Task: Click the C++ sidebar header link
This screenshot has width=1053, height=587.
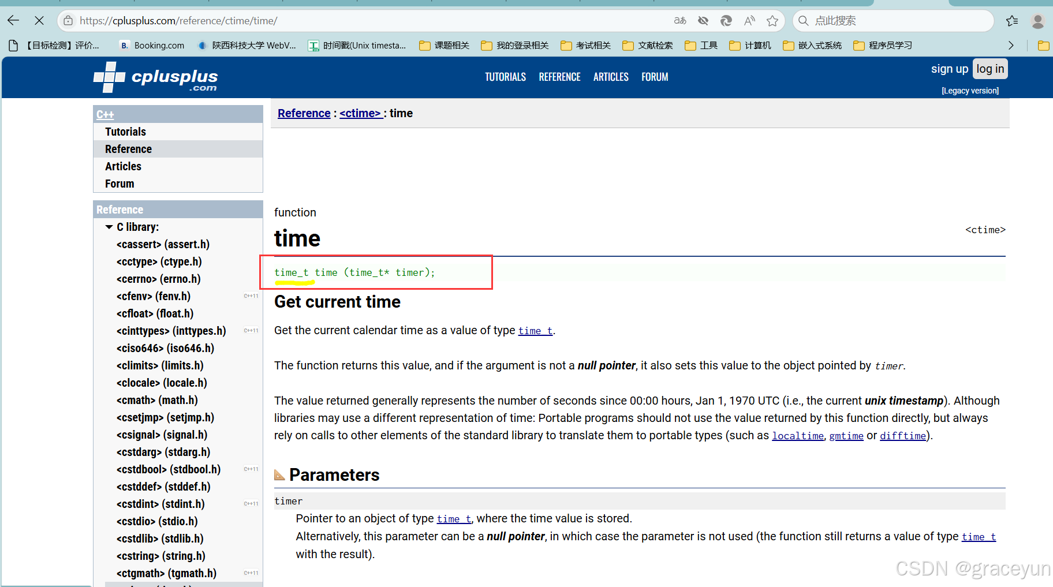Action: [x=105, y=114]
